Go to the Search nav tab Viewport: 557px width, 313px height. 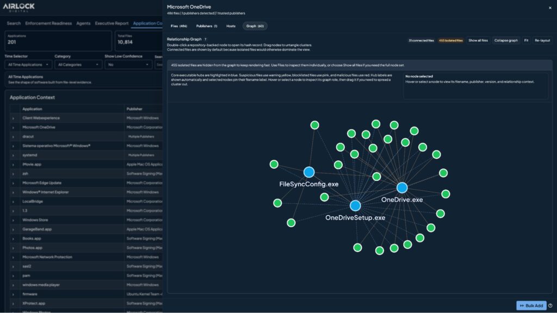14,23
